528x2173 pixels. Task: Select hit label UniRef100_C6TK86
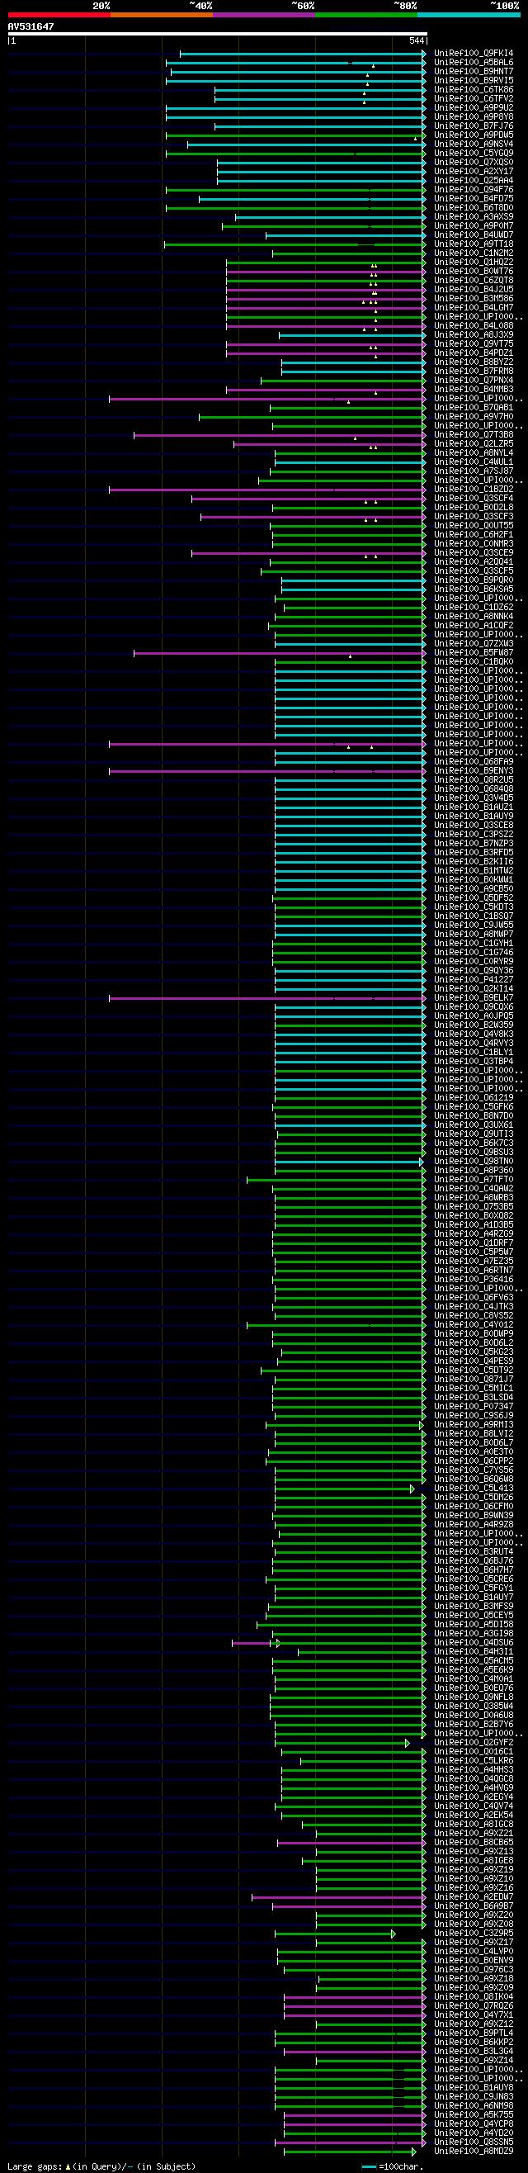474,90
